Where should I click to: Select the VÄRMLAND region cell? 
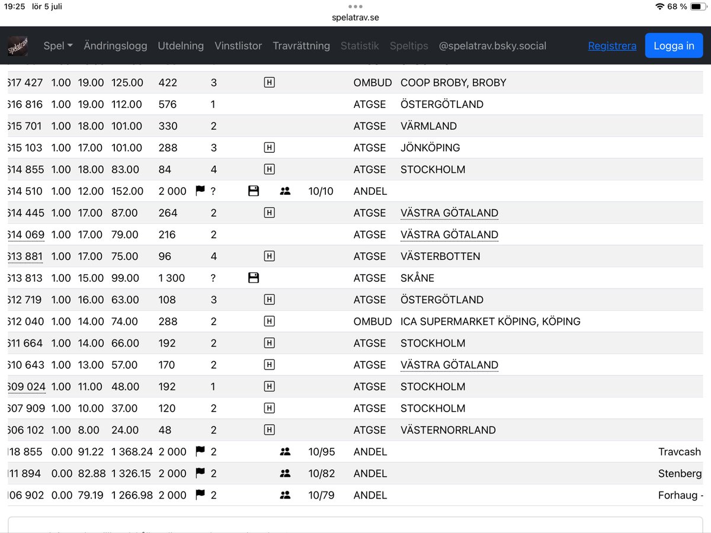pos(428,126)
